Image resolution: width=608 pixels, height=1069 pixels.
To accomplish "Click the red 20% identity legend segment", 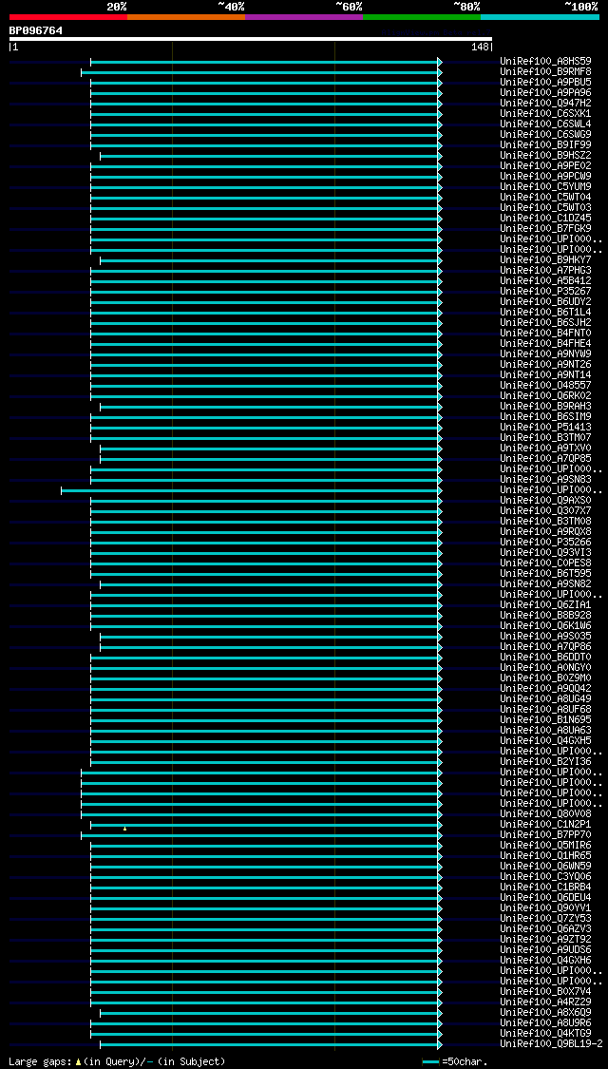I will pos(68,16).
